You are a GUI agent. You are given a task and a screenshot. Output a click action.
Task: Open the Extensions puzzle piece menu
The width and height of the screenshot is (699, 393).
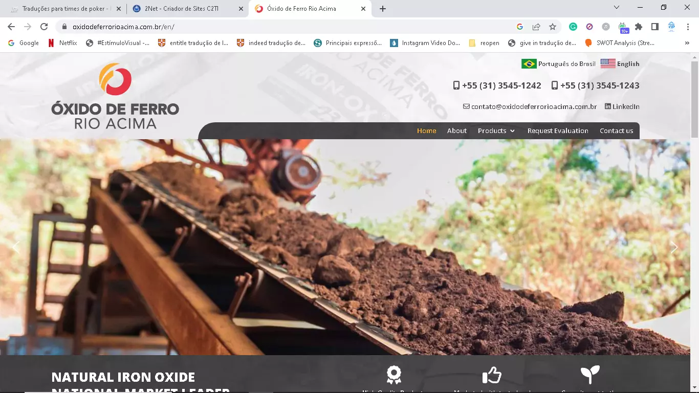click(639, 27)
